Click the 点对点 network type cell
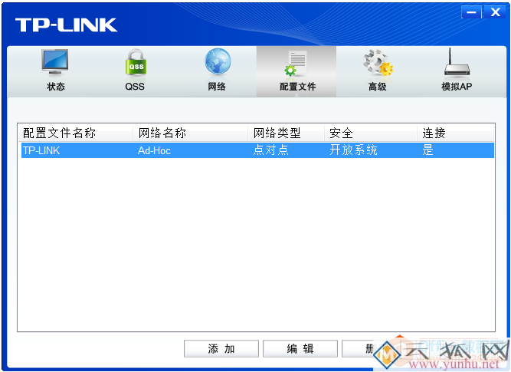This screenshot has width=511, height=372. 270,150
